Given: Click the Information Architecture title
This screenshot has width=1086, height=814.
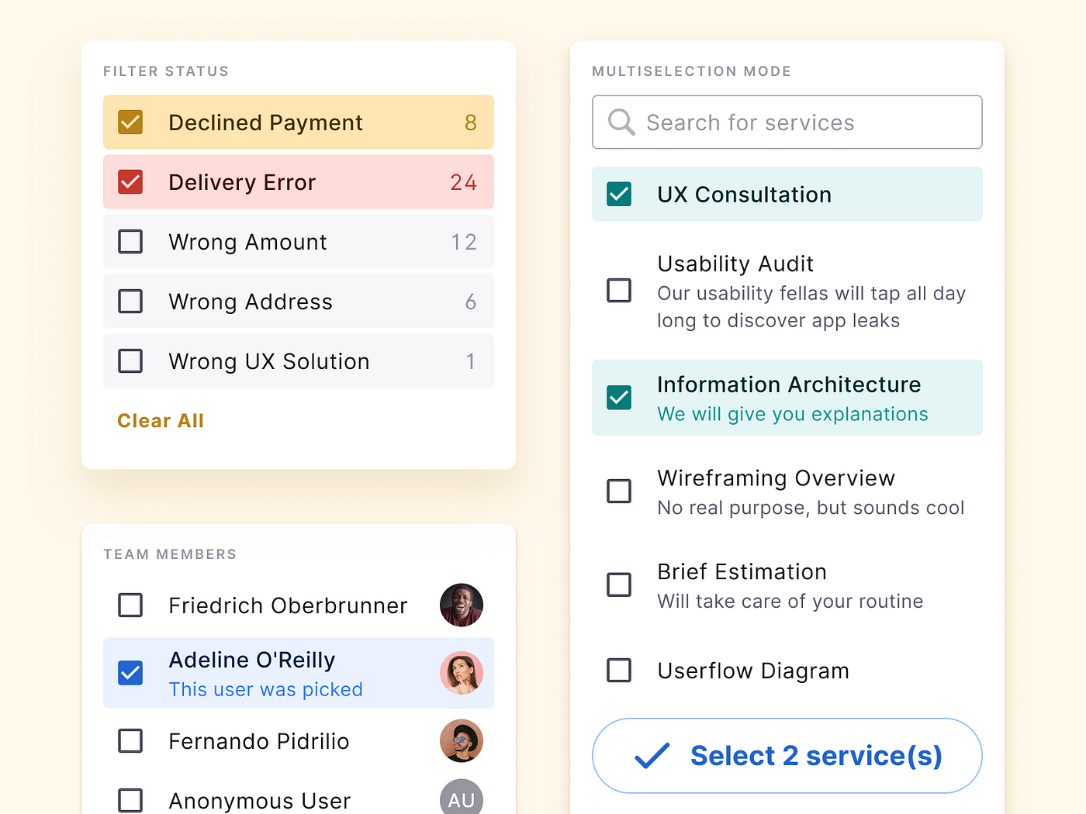Looking at the screenshot, I should (x=789, y=385).
